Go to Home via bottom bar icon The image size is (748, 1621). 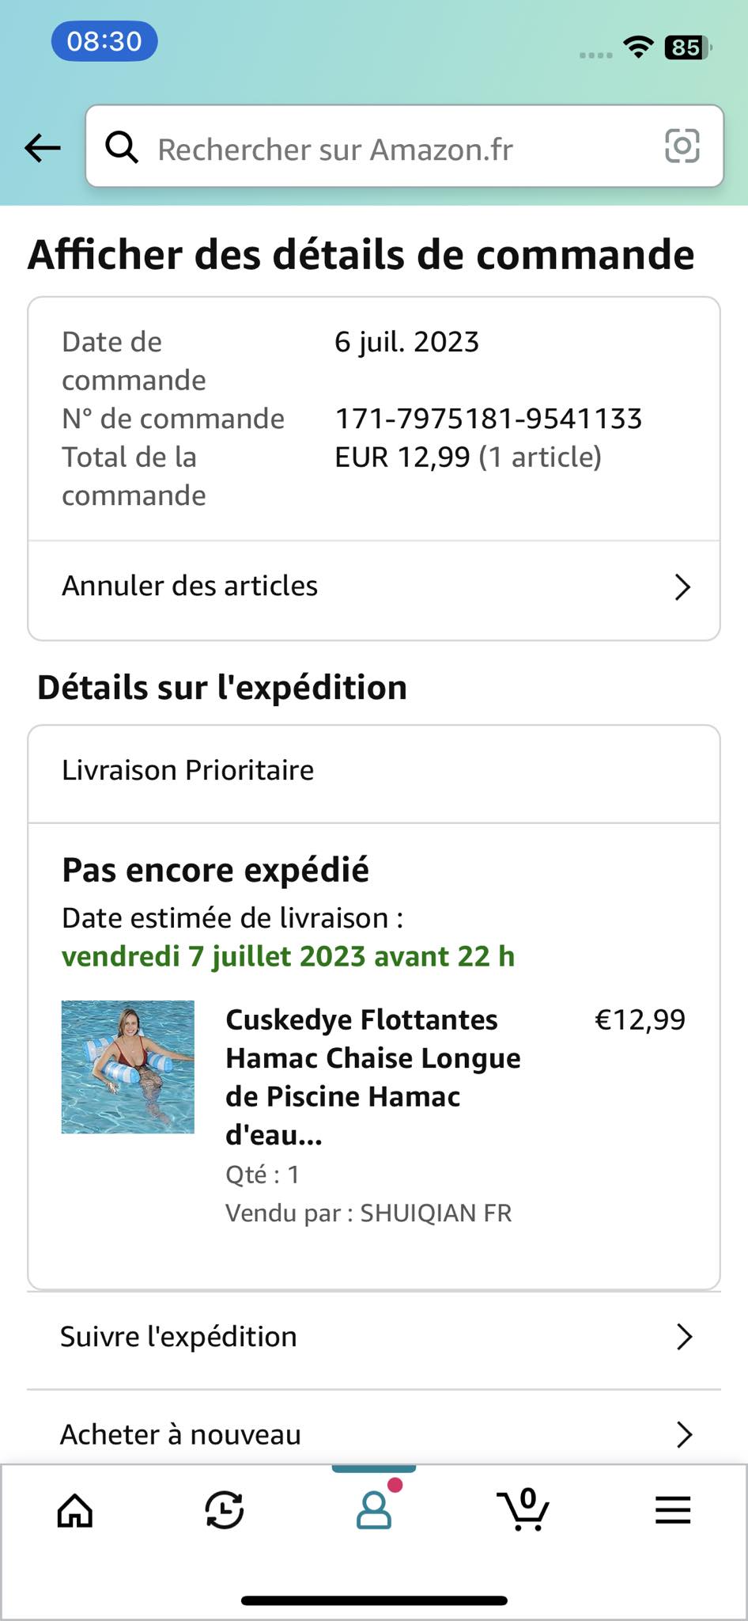[75, 1510]
